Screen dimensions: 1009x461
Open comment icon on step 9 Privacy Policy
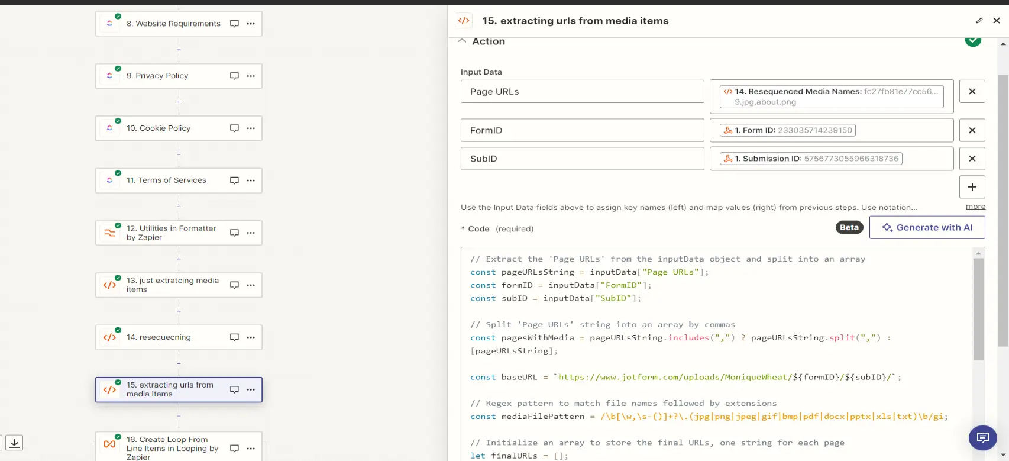(234, 76)
